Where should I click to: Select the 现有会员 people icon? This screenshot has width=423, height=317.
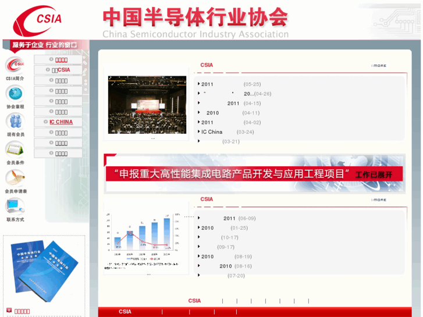tap(15, 122)
